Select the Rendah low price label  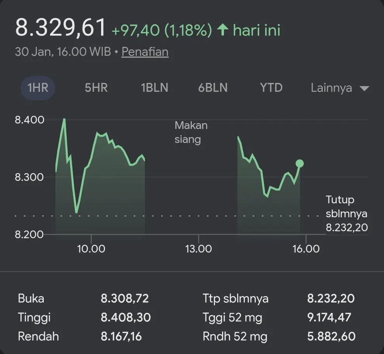(38, 336)
